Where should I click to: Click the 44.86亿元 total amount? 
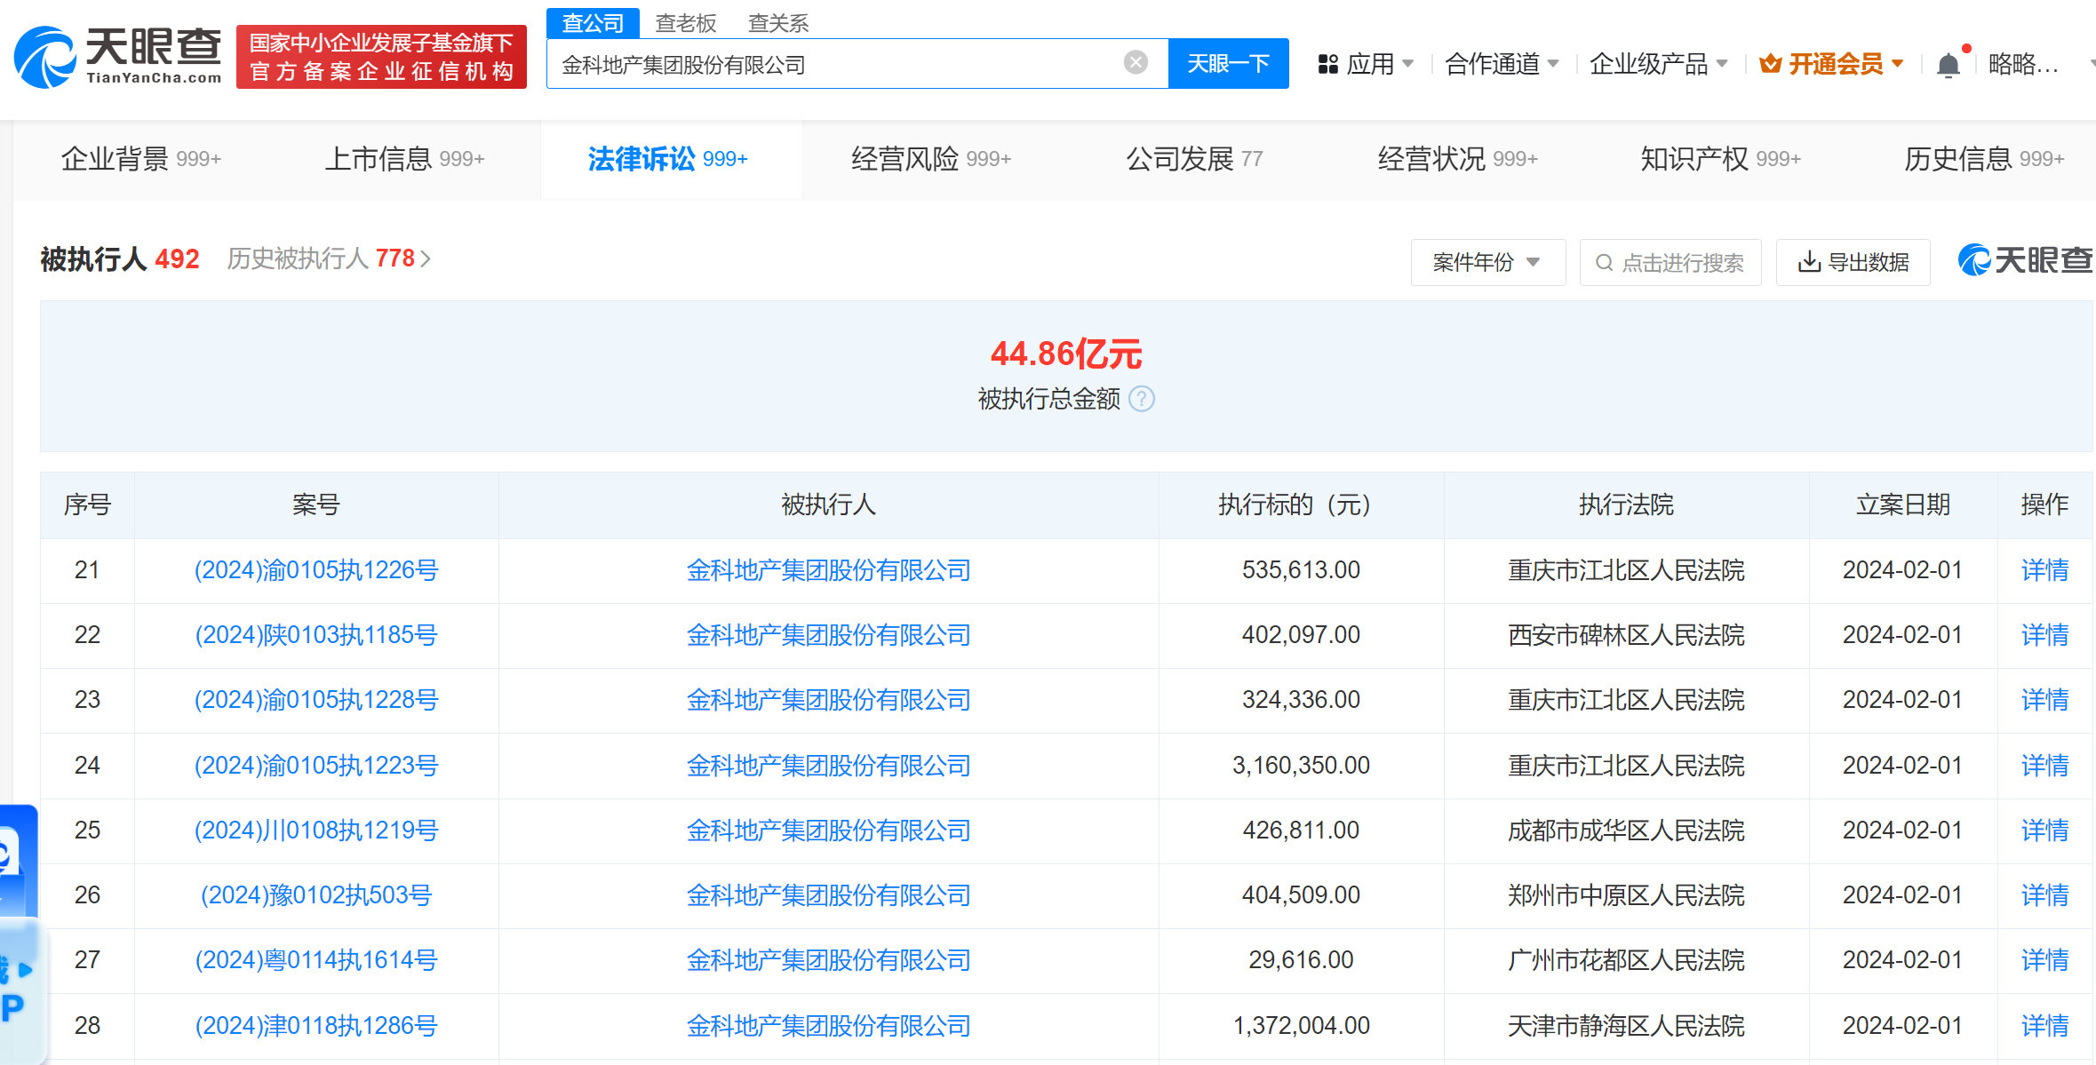[1066, 354]
